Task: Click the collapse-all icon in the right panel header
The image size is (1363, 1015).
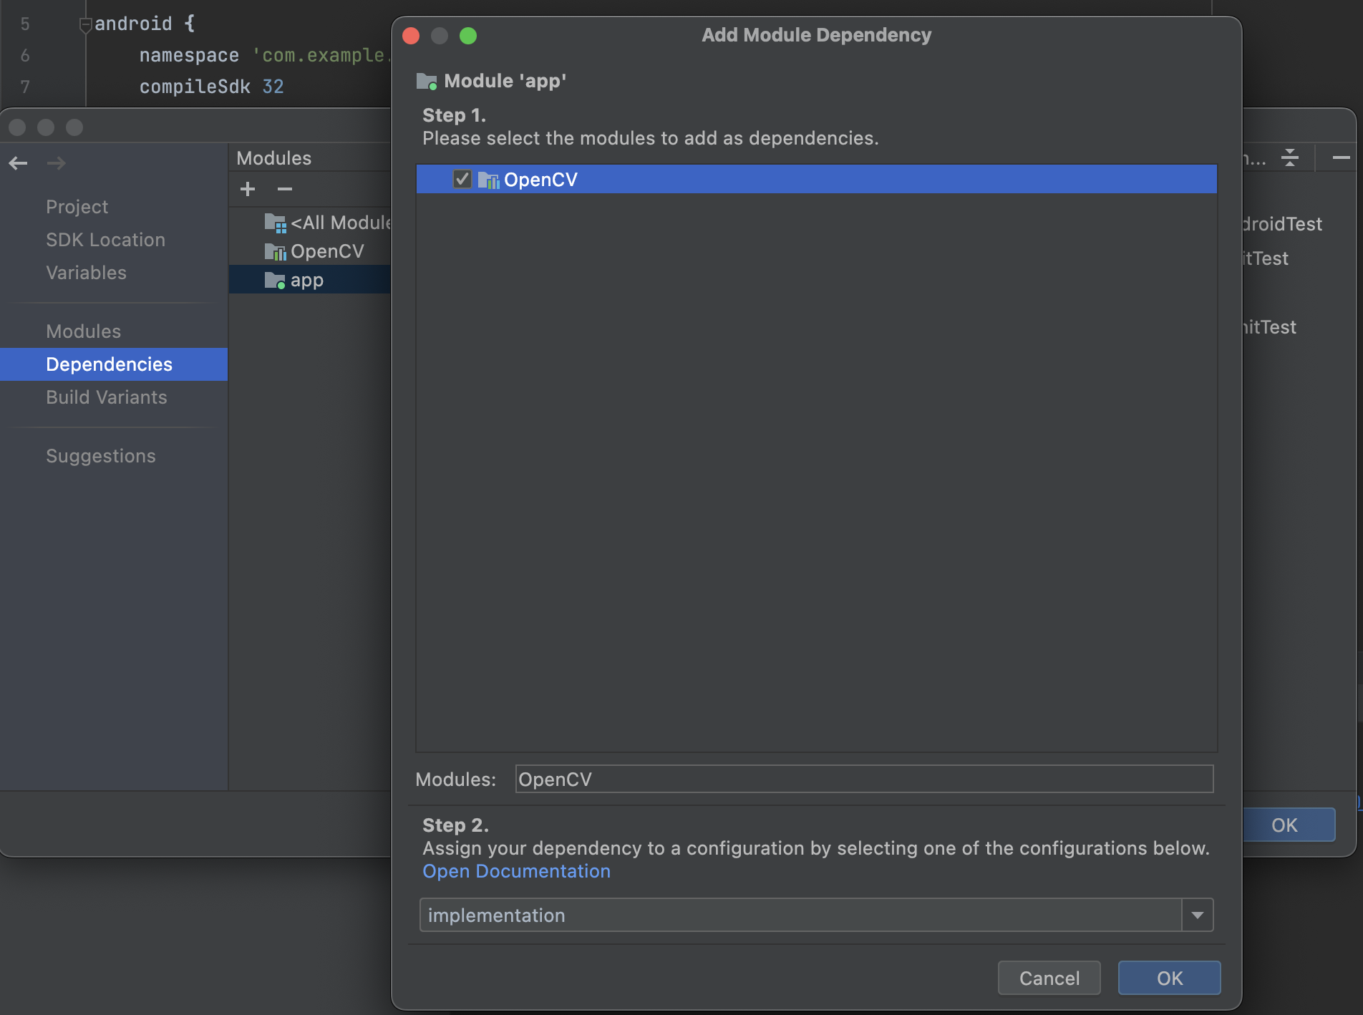Action: pyautogui.click(x=1290, y=157)
